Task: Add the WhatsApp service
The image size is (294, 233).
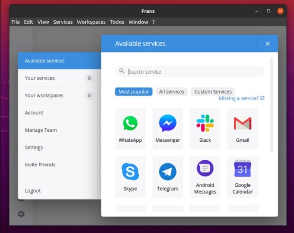Action: click(130, 129)
